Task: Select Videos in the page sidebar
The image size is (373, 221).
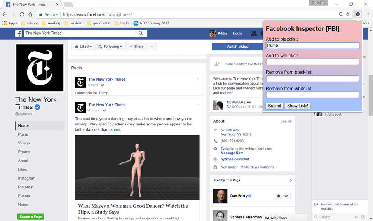Action: point(24,143)
